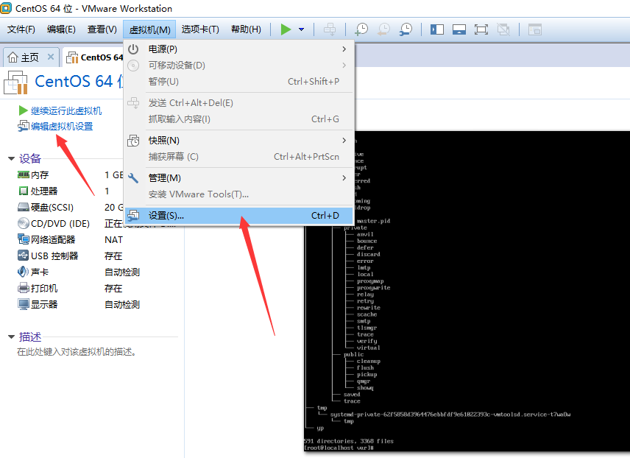The image size is (630, 458).
Task: Select the CentOS 64 tab
Action: [94, 57]
